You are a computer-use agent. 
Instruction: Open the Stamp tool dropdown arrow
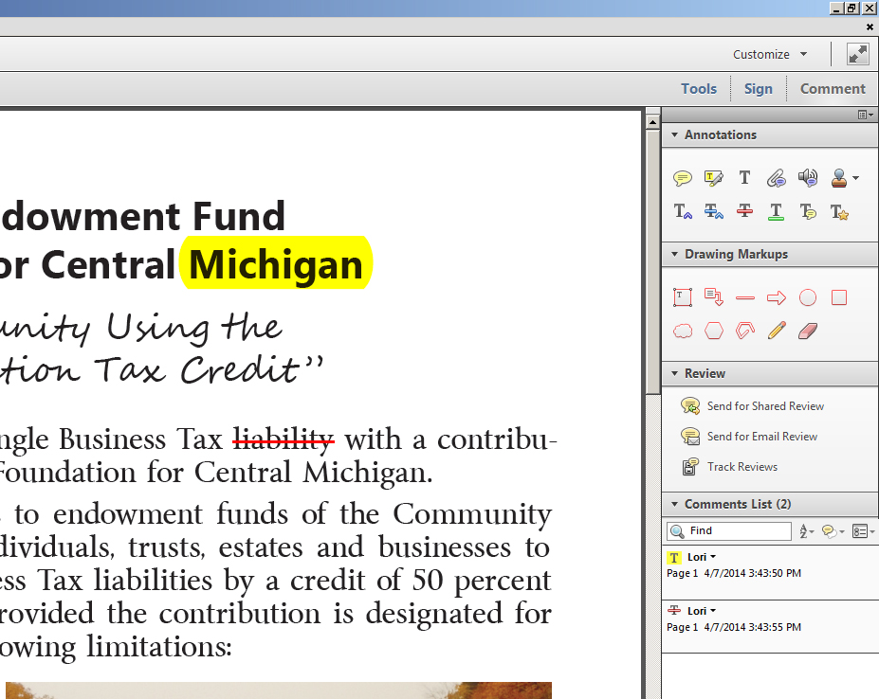point(856,178)
